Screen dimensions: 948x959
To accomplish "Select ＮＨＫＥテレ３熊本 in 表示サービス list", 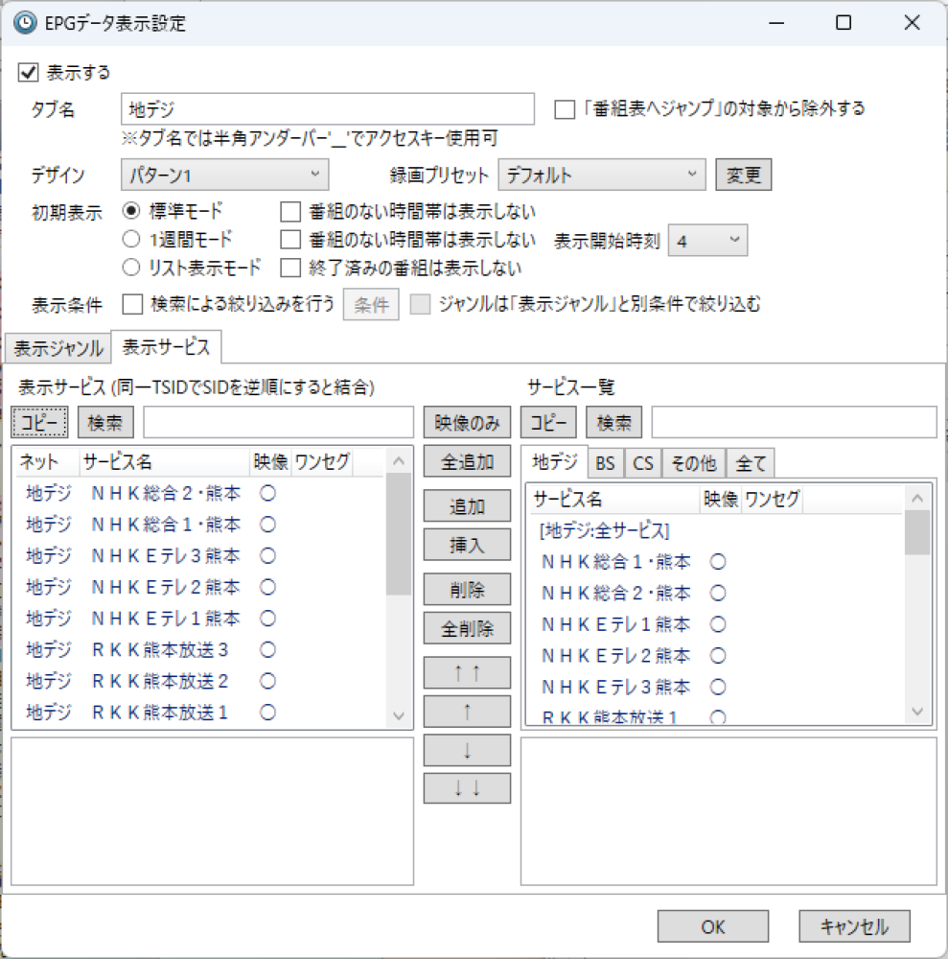I will pos(200,555).
